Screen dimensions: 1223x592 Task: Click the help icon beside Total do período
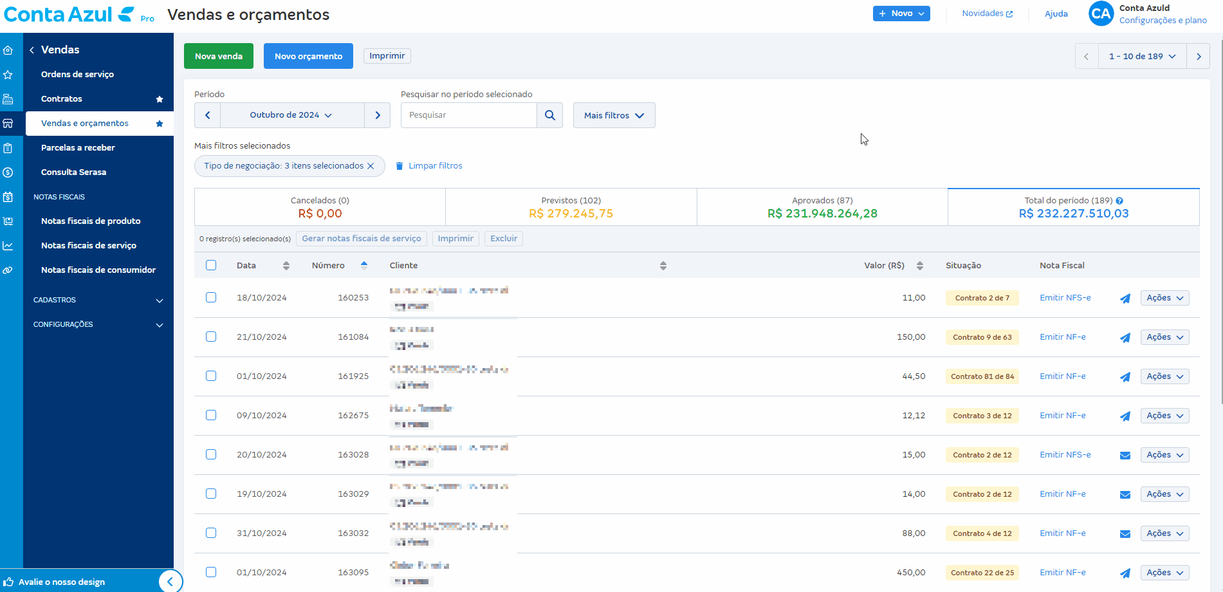pos(1119,201)
